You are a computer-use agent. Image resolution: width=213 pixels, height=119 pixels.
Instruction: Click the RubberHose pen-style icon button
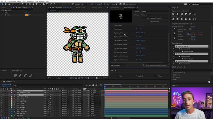click(x=31, y=76)
